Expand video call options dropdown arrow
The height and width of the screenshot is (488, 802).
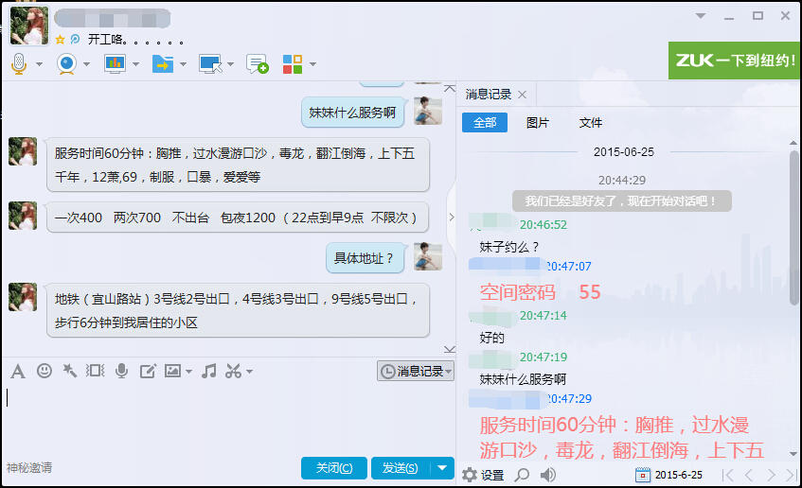pos(86,64)
